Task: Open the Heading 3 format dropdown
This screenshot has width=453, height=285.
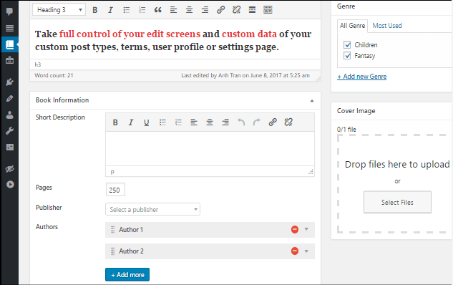Action: [x=59, y=10]
